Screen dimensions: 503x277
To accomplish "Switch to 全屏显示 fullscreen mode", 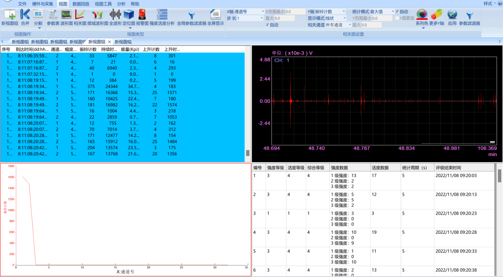I will pyautogui.click(x=216, y=18).
